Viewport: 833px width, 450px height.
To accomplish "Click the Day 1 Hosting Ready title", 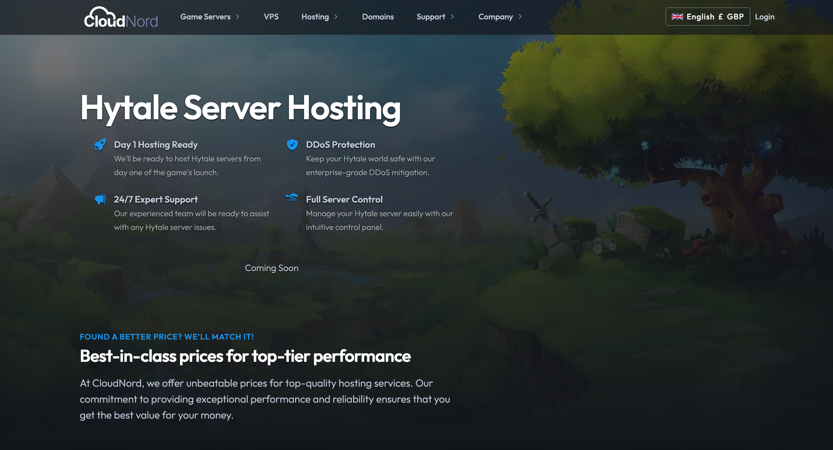I will point(156,145).
